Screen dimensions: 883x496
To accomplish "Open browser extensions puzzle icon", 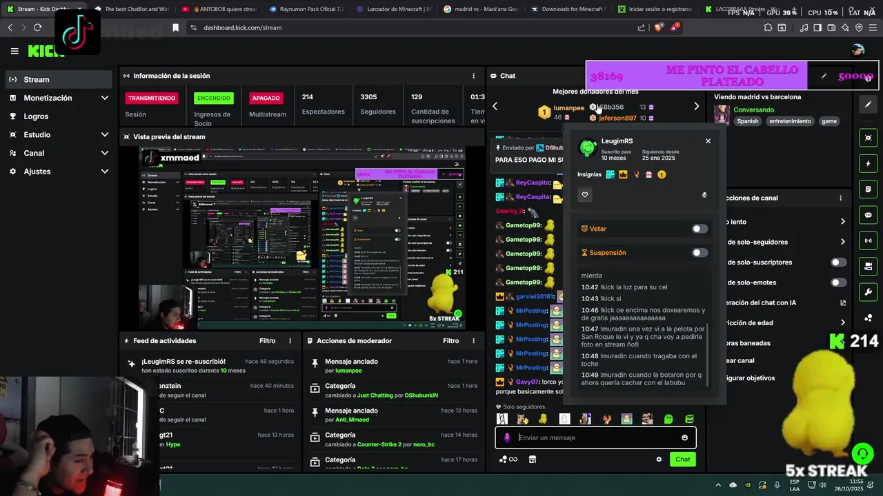I will (x=768, y=28).
